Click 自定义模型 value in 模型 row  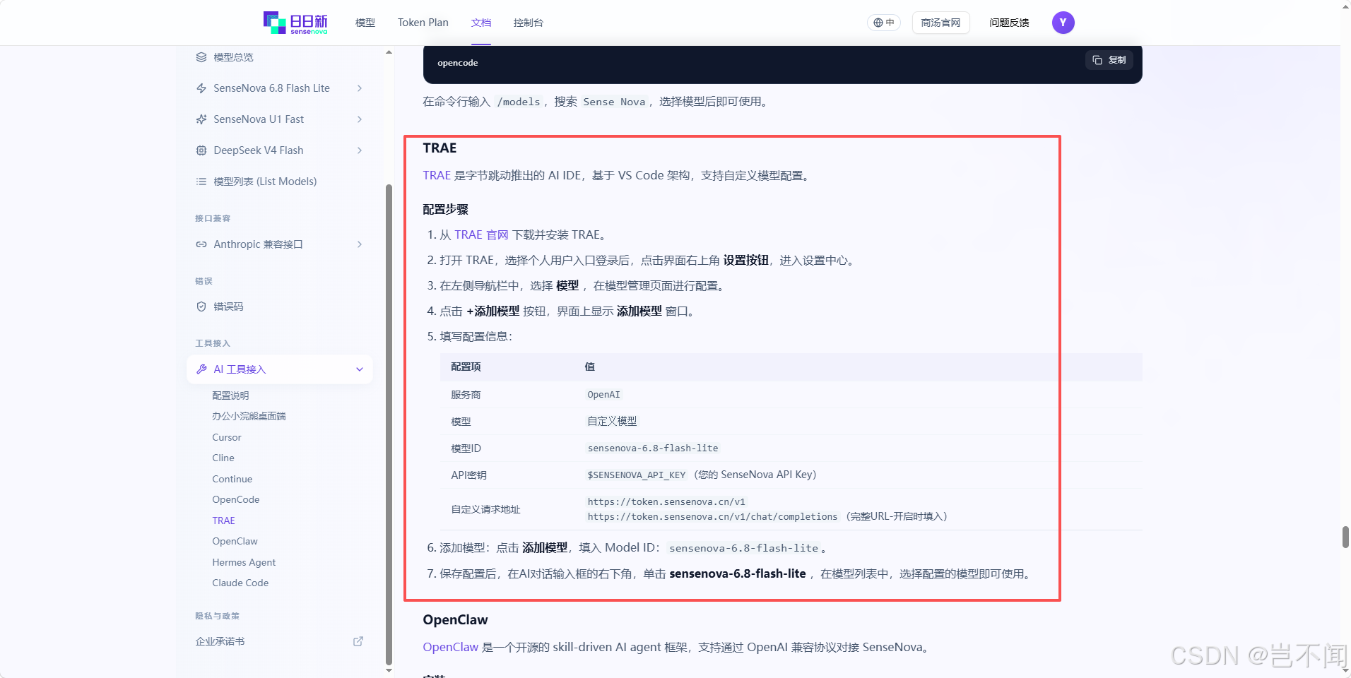click(x=612, y=421)
